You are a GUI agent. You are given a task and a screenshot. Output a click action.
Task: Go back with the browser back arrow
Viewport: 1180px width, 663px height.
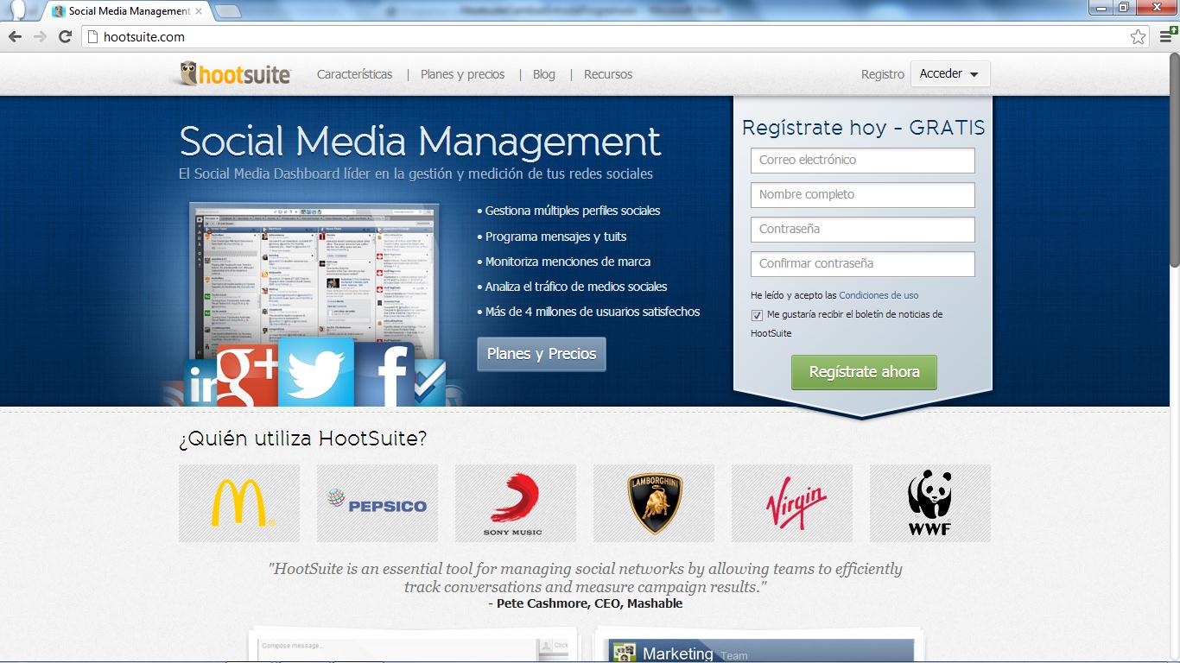tap(14, 36)
